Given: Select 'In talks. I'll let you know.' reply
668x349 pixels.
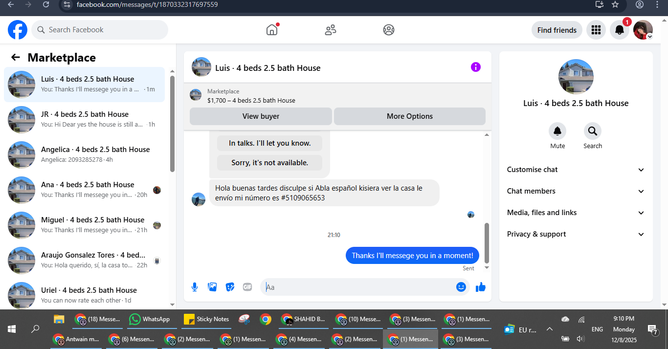Looking at the screenshot, I should 270,143.
